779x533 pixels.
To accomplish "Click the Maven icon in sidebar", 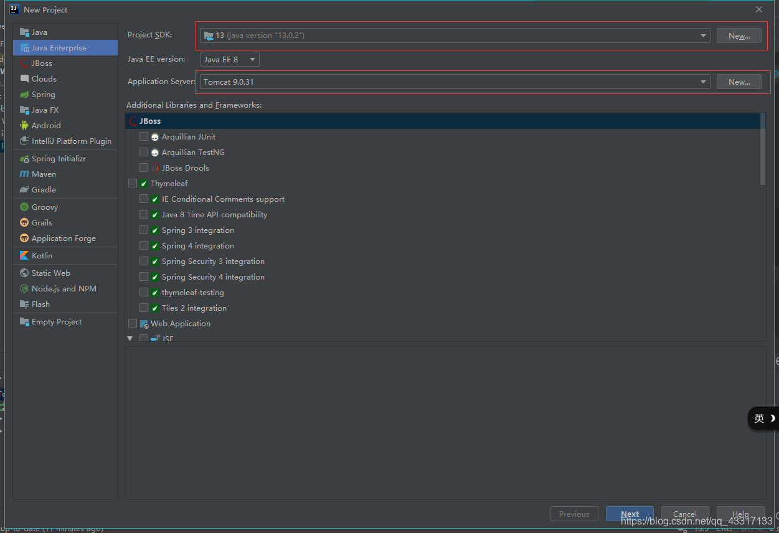I will tap(24, 174).
